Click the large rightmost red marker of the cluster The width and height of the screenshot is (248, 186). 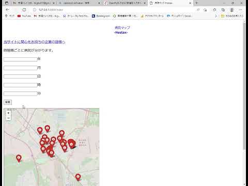coord(71,144)
